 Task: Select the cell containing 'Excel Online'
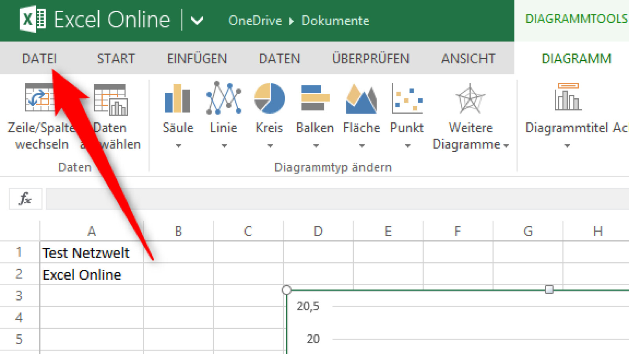click(92, 274)
